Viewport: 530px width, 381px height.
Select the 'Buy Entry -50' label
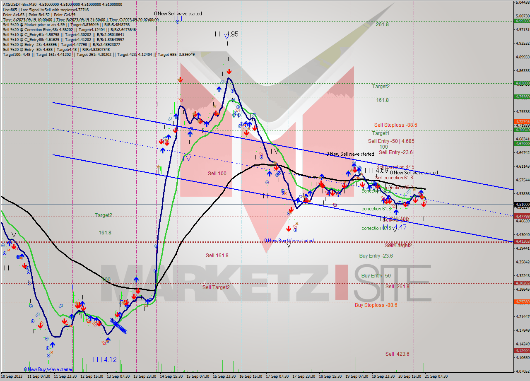point(376,276)
